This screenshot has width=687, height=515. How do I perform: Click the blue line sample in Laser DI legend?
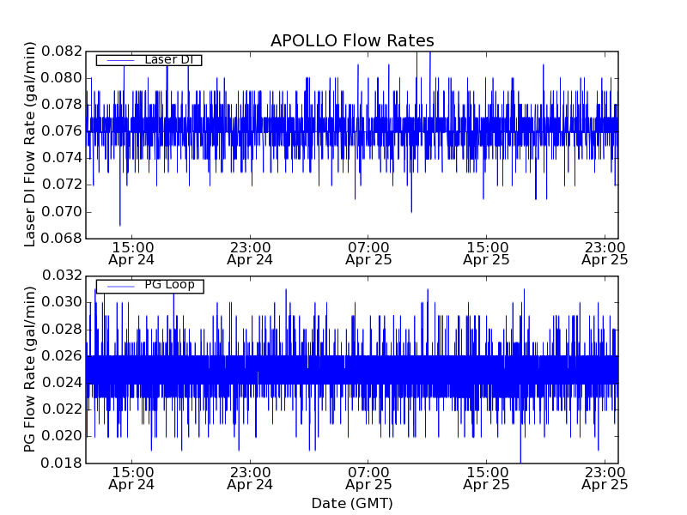tap(120, 60)
